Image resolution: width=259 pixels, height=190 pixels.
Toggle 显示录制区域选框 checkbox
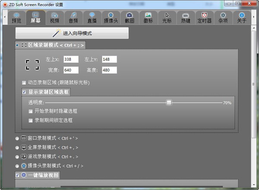pyautogui.click(x=24, y=92)
